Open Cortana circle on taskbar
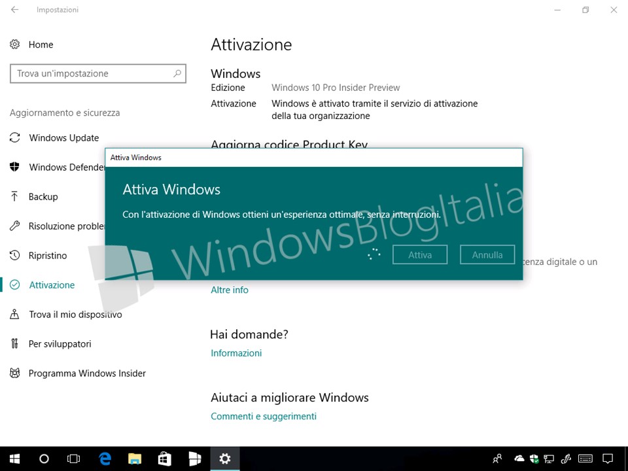This screenshot has width=628, height=471. coord(44,459)
